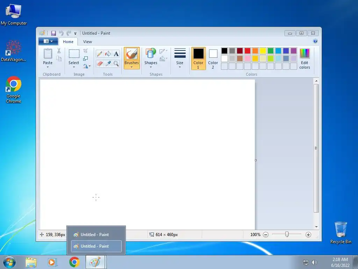The image size is (358, 269).
Task: Click the canvas right-edge resize handle
Action: [x=256, y=160]
